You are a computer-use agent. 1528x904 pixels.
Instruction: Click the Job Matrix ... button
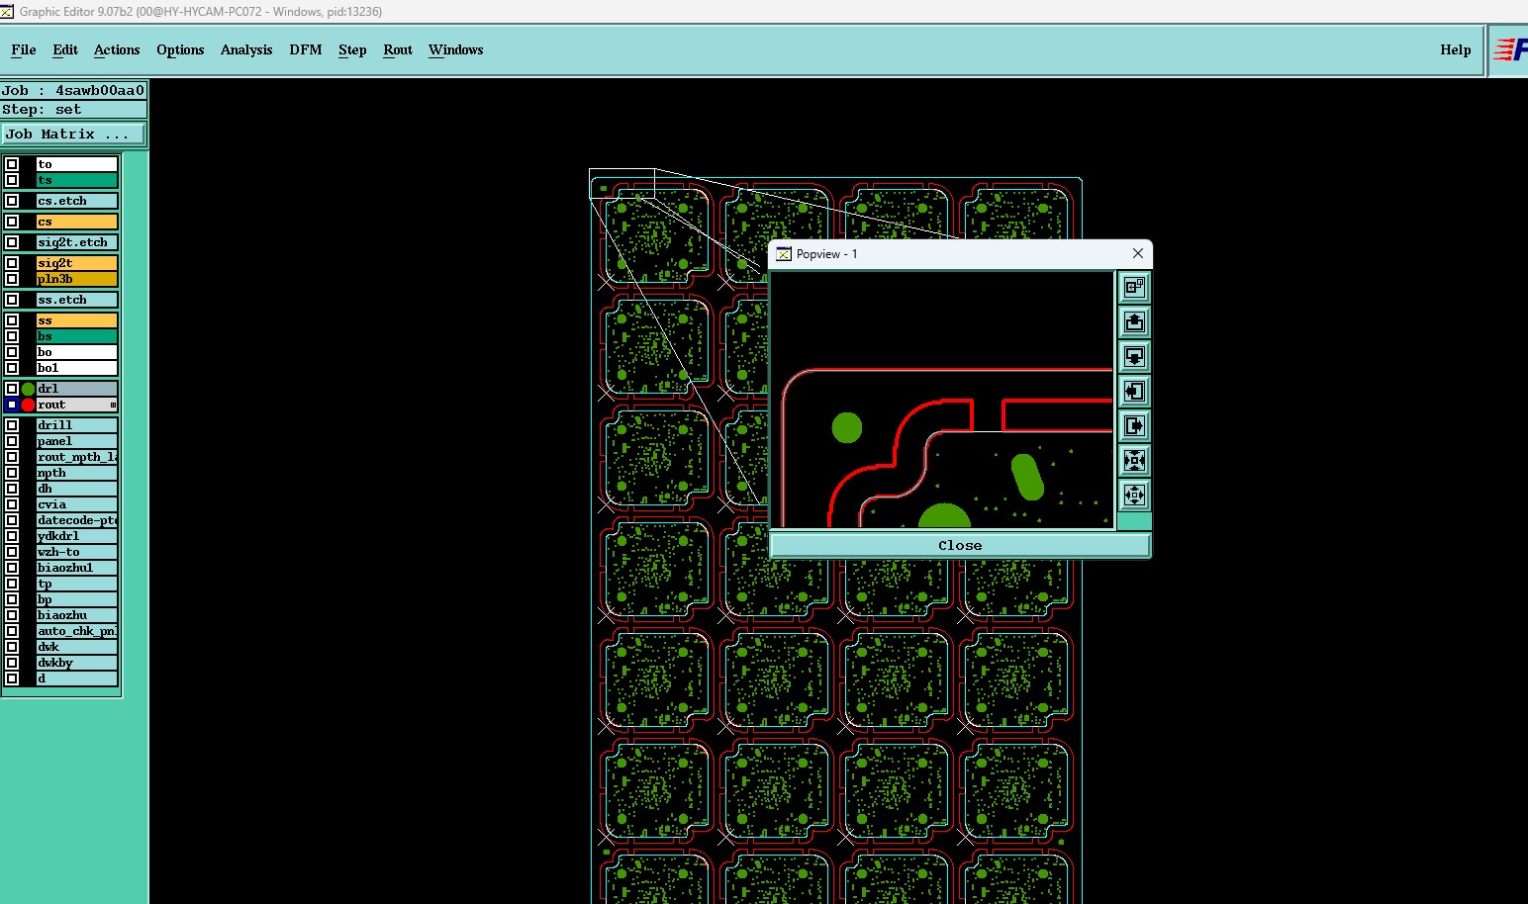73,135
